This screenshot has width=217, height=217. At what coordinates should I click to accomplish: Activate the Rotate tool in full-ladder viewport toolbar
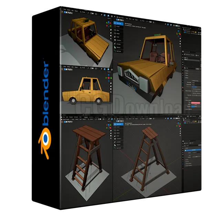118,133
